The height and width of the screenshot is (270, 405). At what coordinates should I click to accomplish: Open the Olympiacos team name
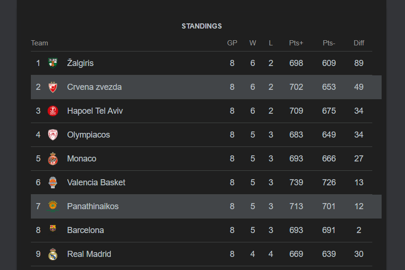pyautogui.click(x=88, y=135)
